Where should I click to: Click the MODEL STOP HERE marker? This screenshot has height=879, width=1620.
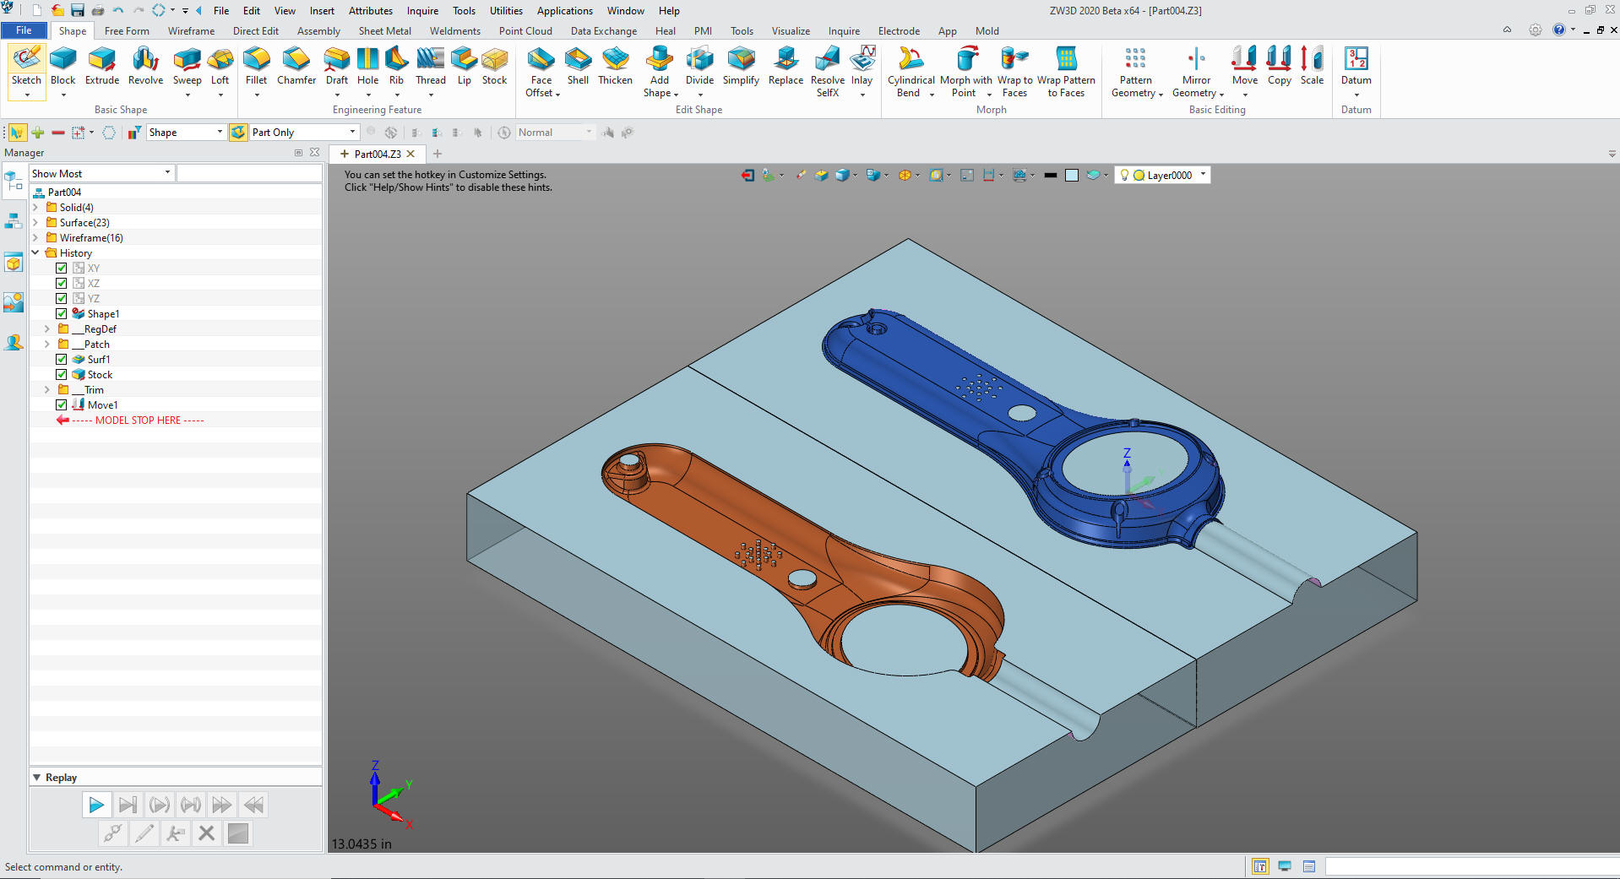[x=137, y=421]
